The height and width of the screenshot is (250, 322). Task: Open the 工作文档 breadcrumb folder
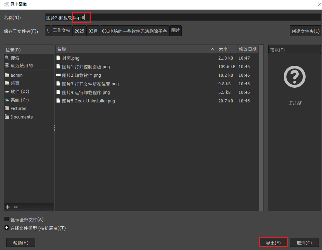coord(61,30)
